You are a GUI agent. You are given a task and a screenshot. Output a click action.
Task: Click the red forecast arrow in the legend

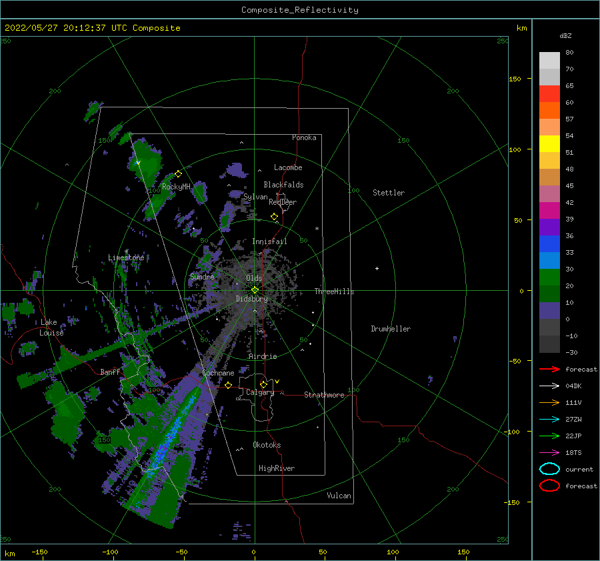pyautogui.click(x=549, y=369)
